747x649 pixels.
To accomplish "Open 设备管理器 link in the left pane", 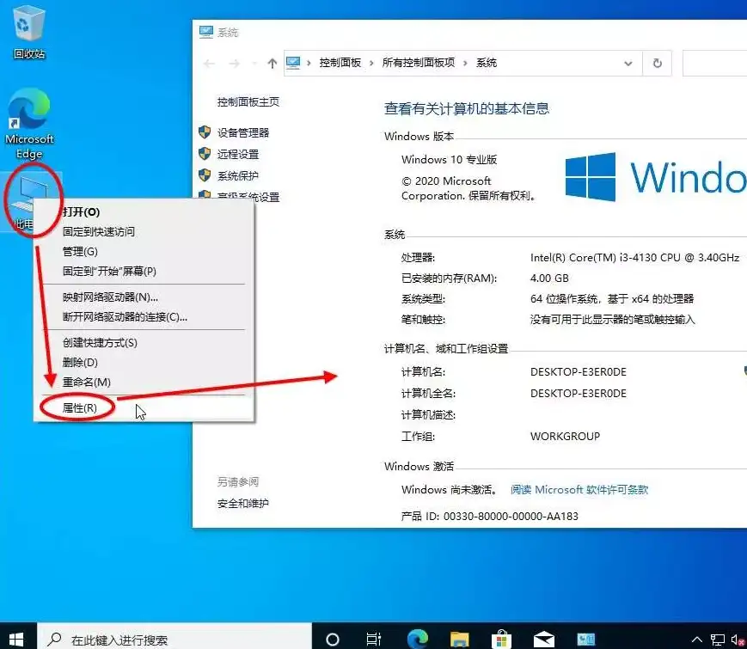I will (243, 132).
